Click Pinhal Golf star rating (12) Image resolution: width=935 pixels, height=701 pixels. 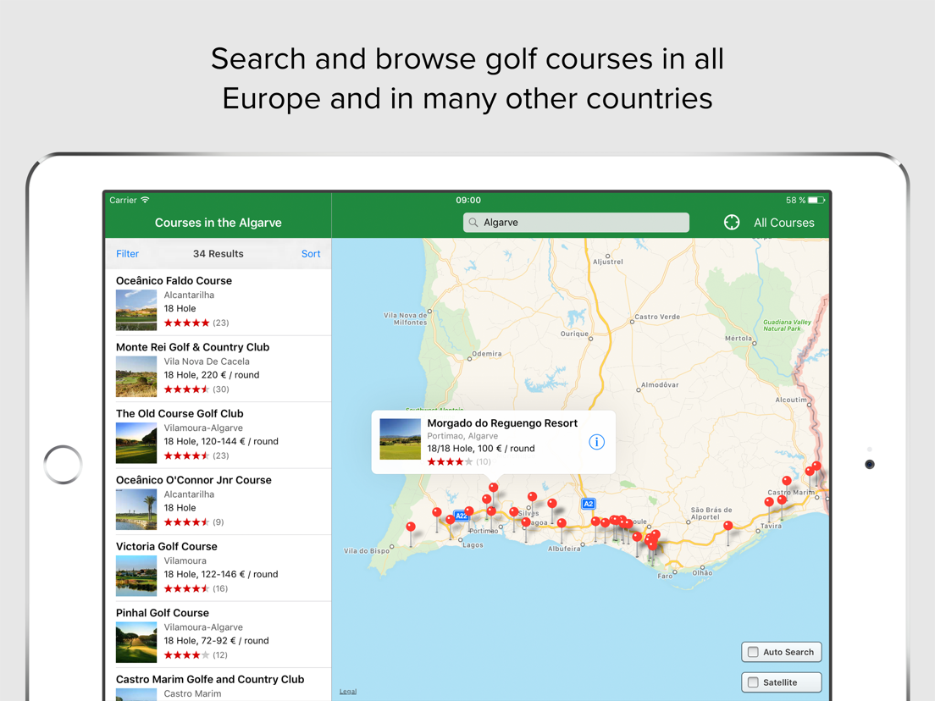click(196, 655)
